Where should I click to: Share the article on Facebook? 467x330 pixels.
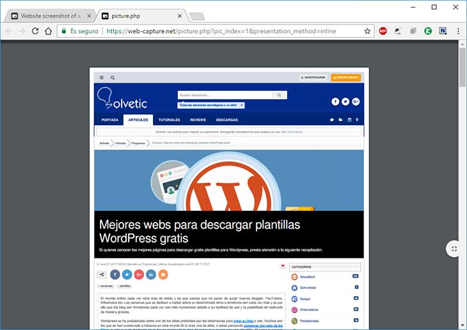(115, 274)
